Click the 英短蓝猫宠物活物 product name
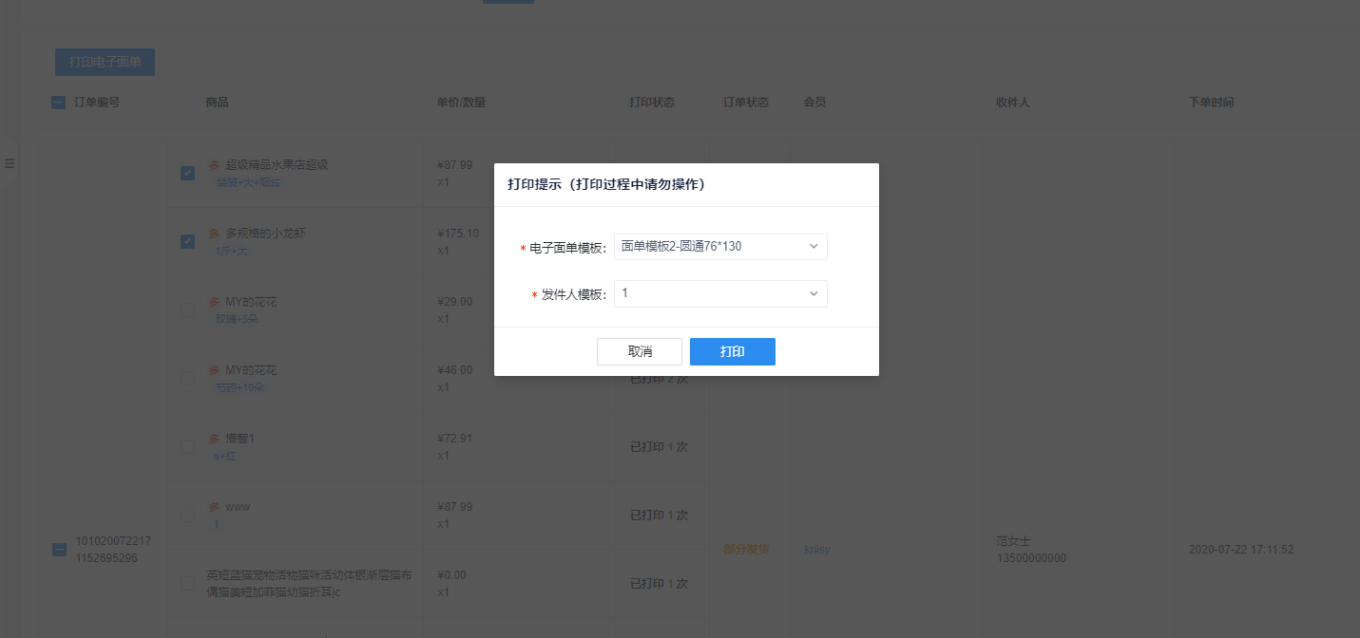The width and height of the screenshot is (1360, 638). tap(309, 583)
